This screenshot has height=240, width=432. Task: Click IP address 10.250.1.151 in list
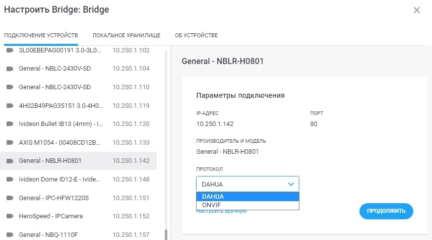(x=131, y=198)
